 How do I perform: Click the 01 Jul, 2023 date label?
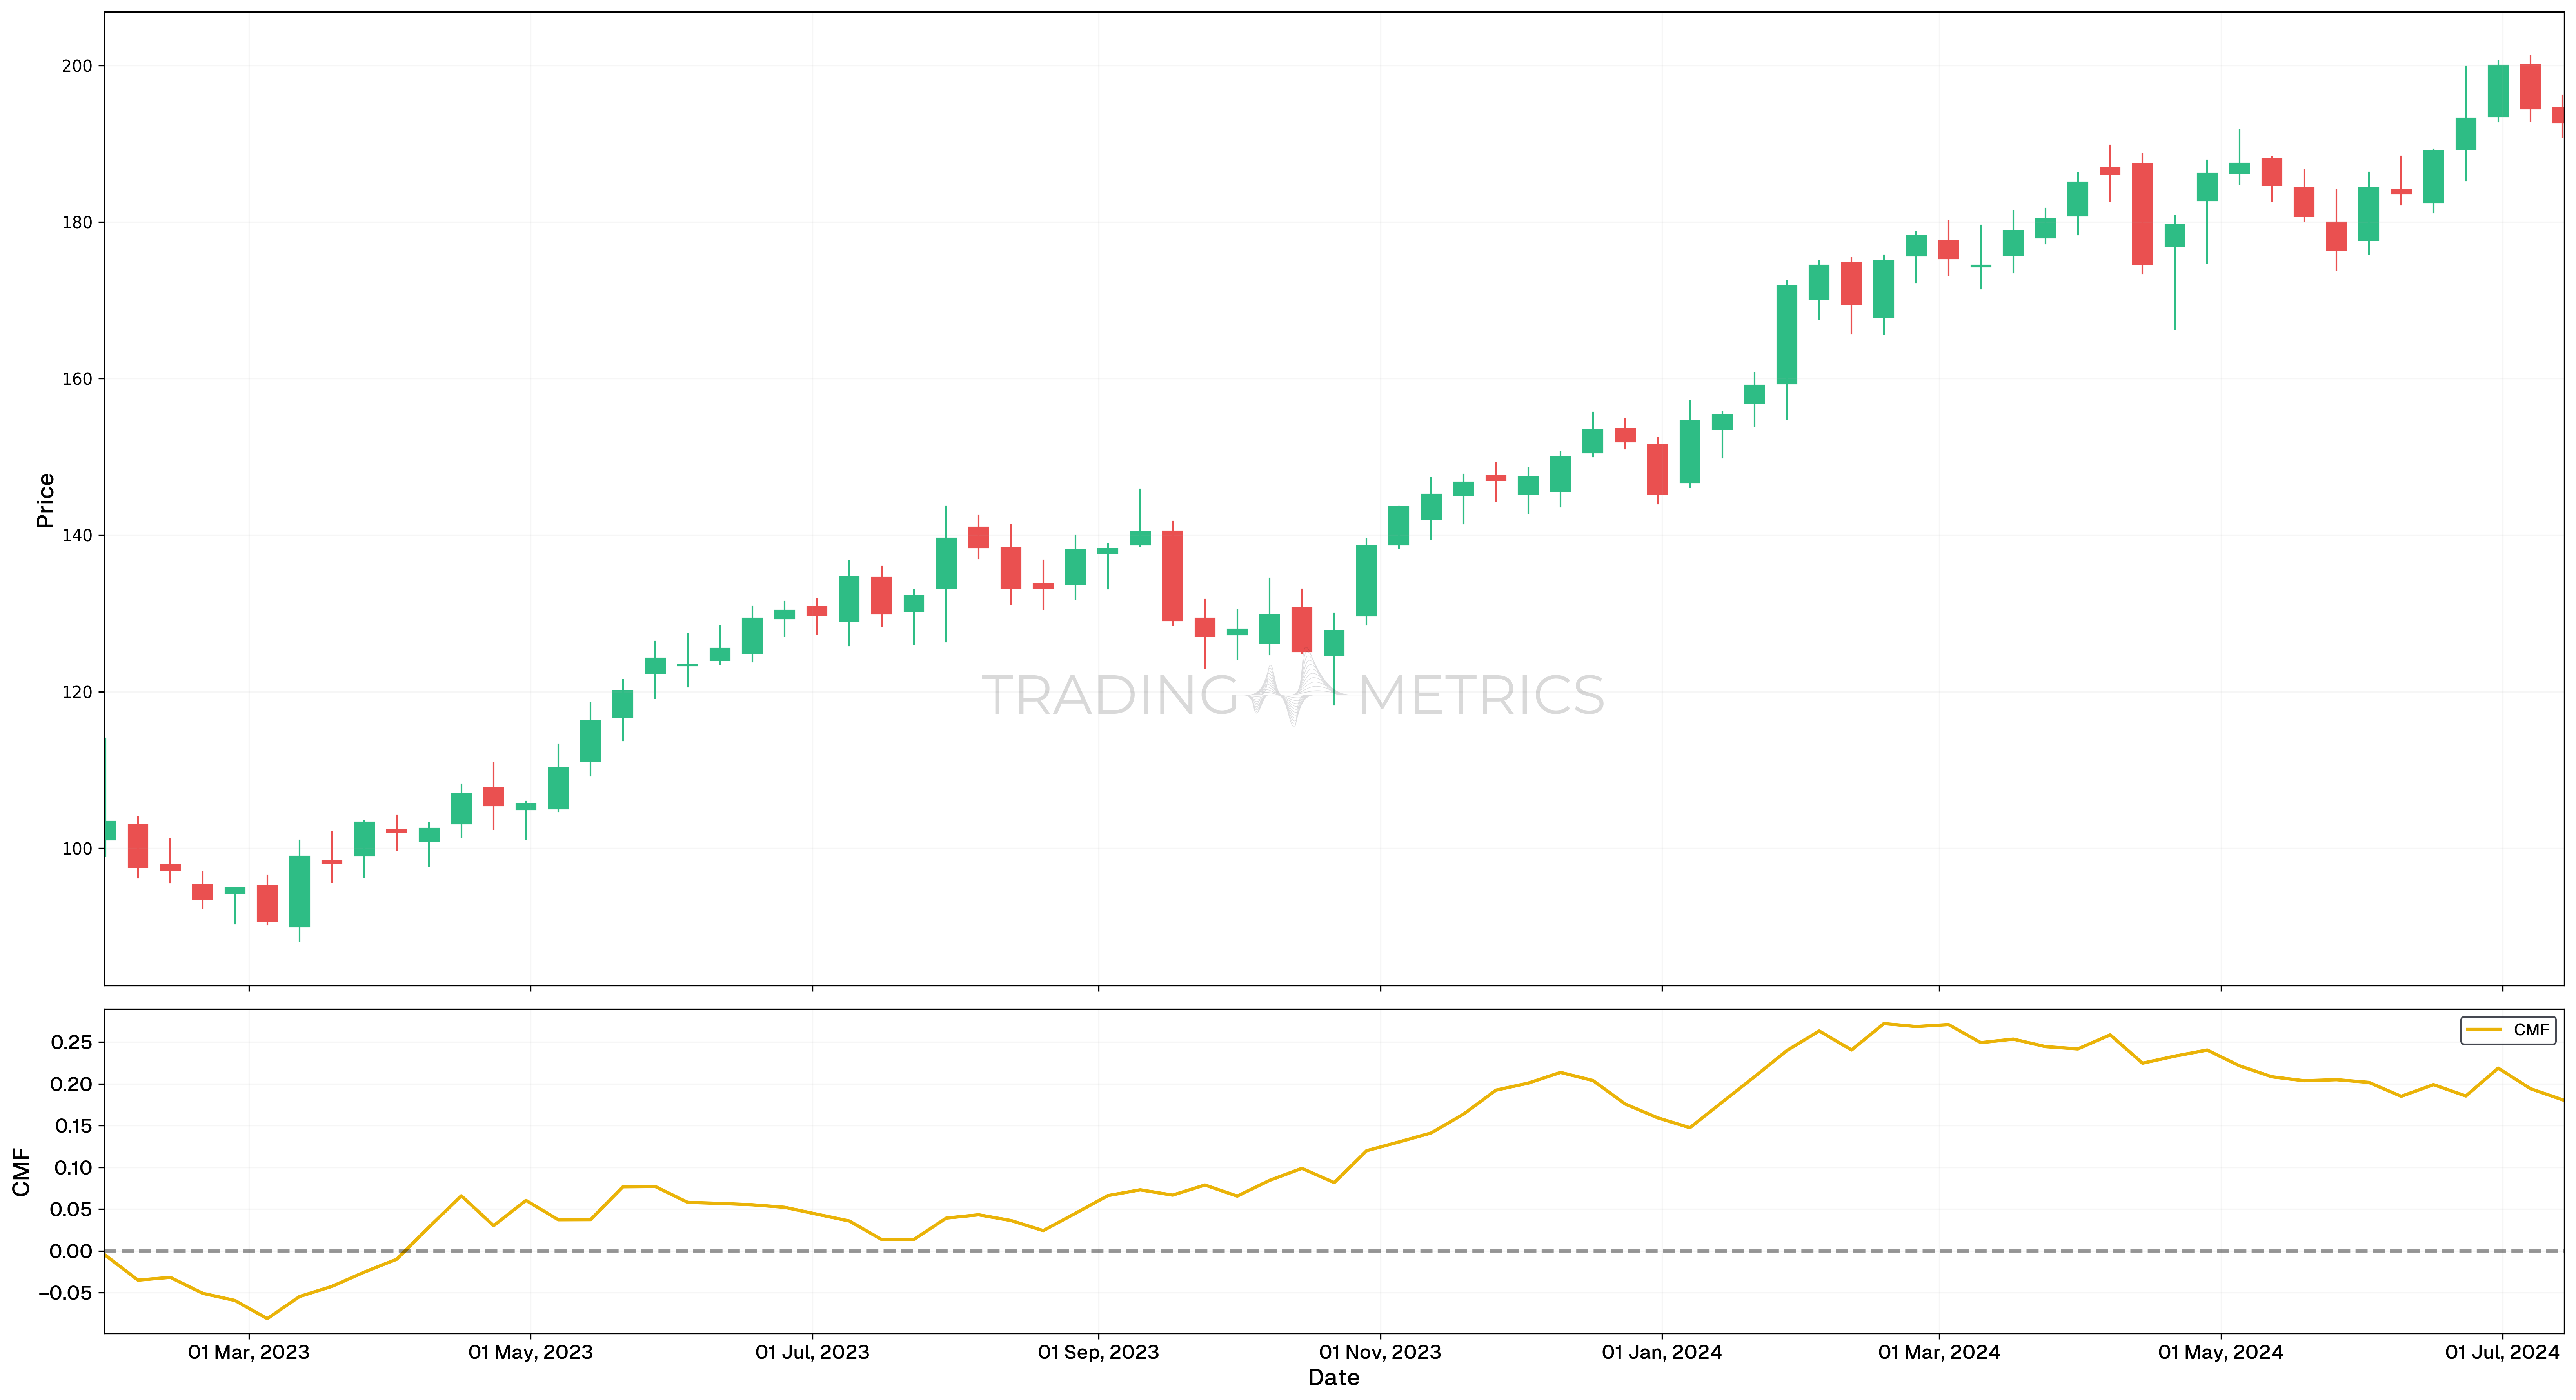(x=812, y=1352)
